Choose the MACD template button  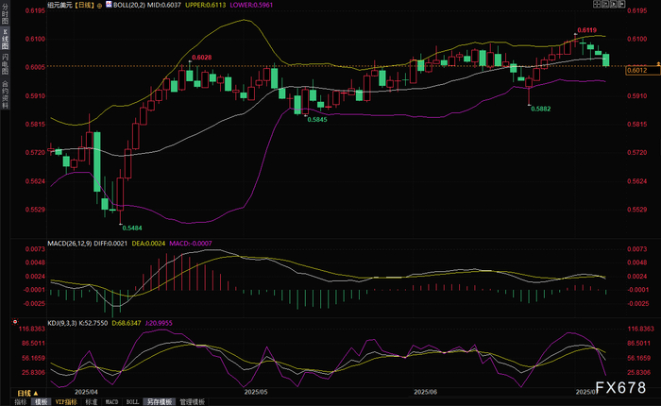click(x=111, y=402)
